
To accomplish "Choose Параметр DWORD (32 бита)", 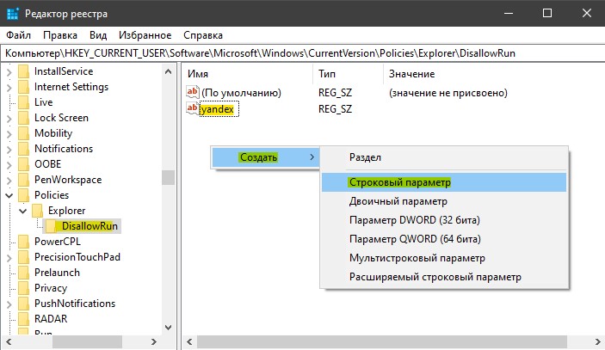I will pos(444,220).
